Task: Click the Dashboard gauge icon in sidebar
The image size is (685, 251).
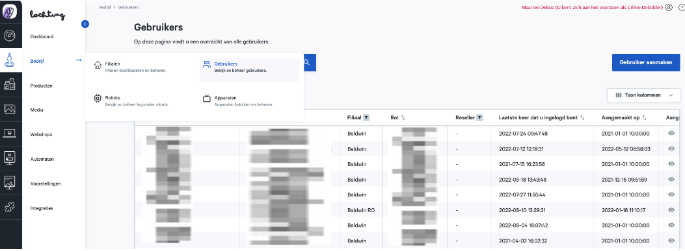Action: [x=10, y=36]
